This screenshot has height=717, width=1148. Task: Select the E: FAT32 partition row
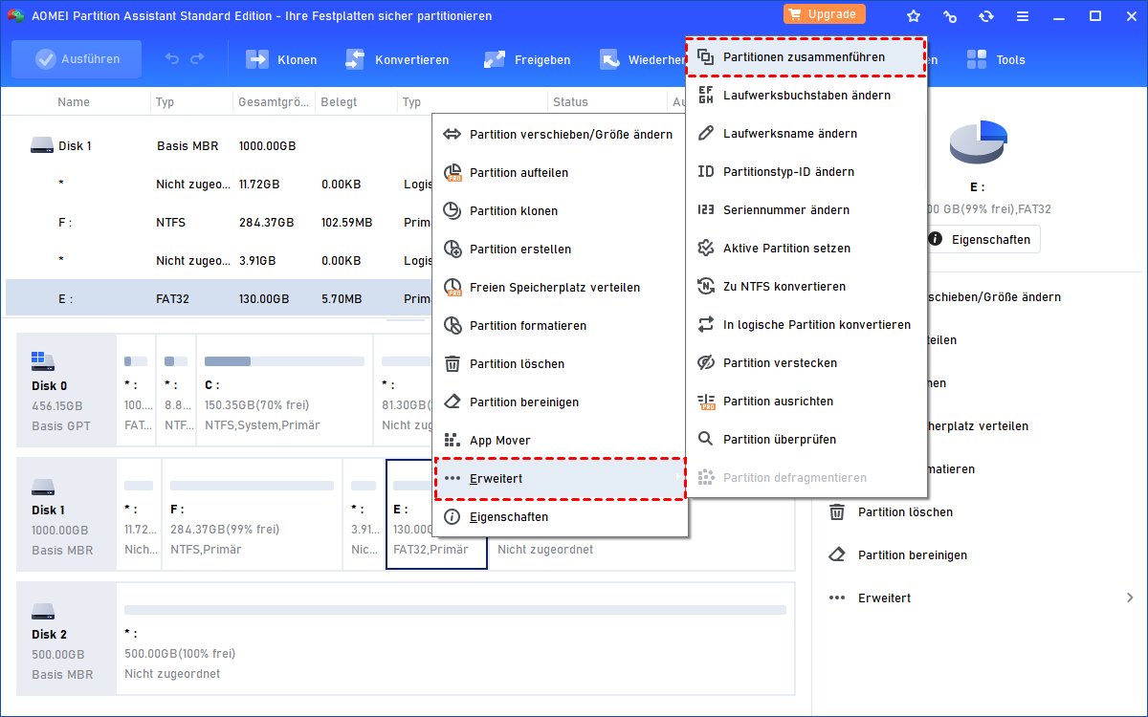point(218,299)
